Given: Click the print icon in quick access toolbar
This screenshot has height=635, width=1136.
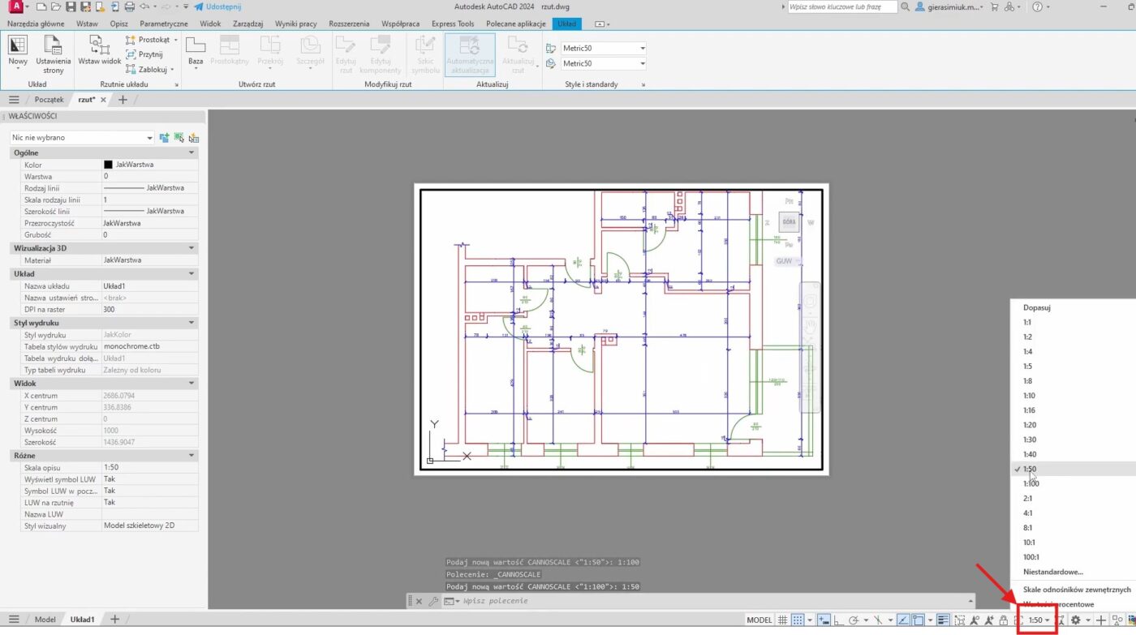Looking at the screenshot, I should 129,6.
